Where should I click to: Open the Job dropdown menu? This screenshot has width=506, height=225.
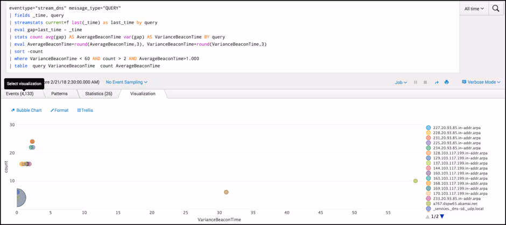coord(401,82)
